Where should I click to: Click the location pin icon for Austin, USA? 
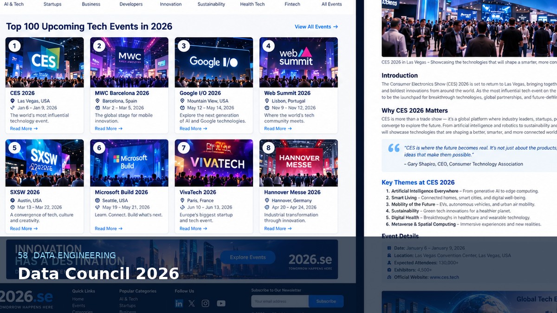tap(13, 200)
